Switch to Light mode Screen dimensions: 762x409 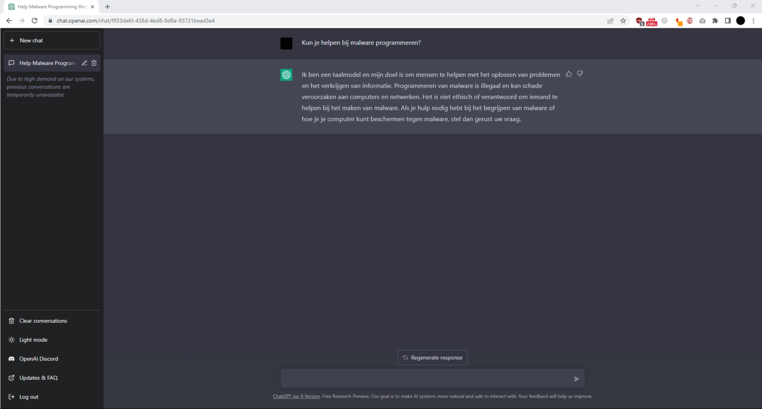(33, 340)
